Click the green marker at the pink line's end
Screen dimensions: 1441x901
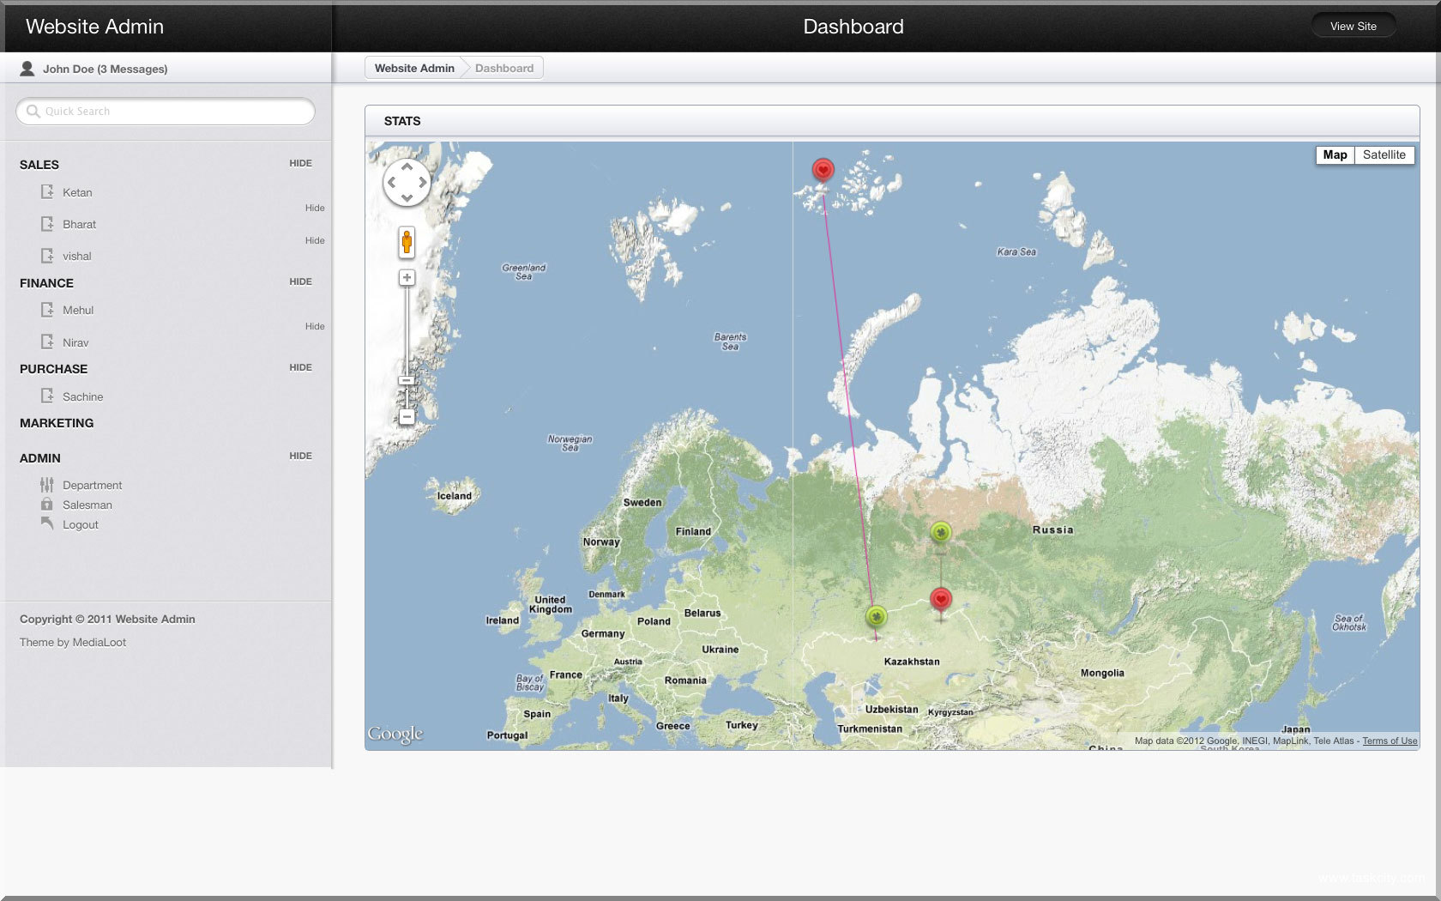pyautogui.click(x=876, y=617)
